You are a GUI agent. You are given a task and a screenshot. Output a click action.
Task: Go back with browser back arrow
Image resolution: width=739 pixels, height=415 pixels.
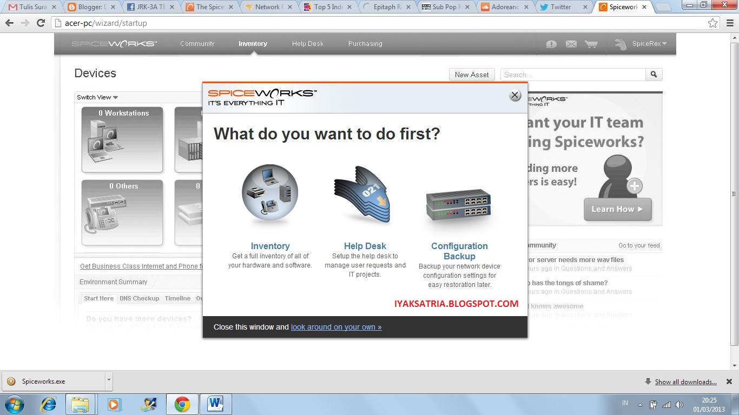click(9, 23)
